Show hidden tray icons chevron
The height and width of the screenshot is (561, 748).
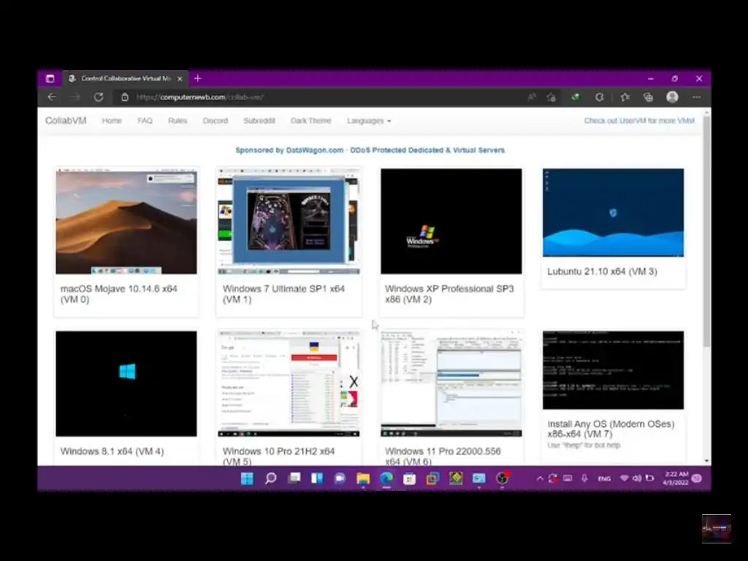540,478
